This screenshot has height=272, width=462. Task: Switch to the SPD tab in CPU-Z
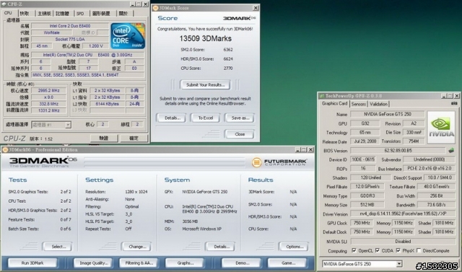coord(80,14)
